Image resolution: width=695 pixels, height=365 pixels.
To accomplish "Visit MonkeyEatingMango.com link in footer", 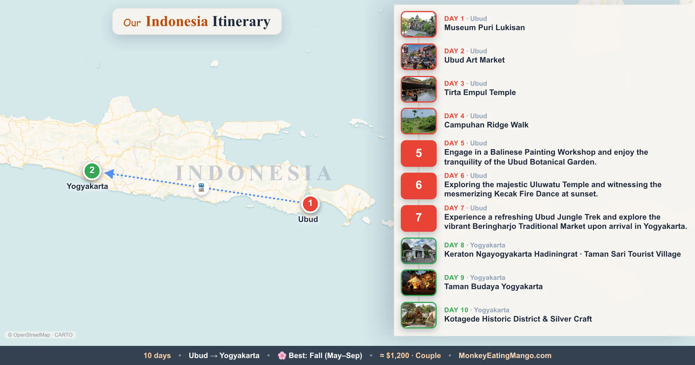I will pos(505,355).
